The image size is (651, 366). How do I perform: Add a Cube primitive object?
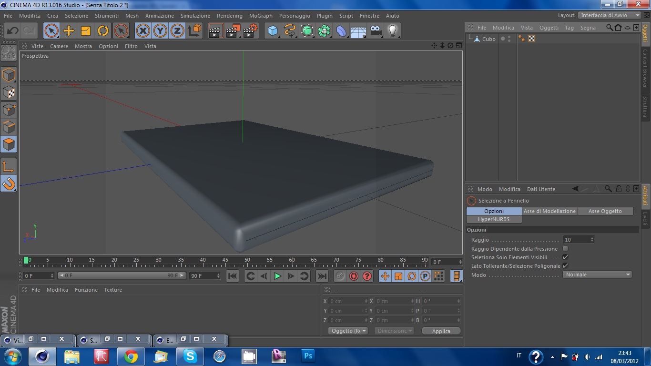(x=273, y=31)
